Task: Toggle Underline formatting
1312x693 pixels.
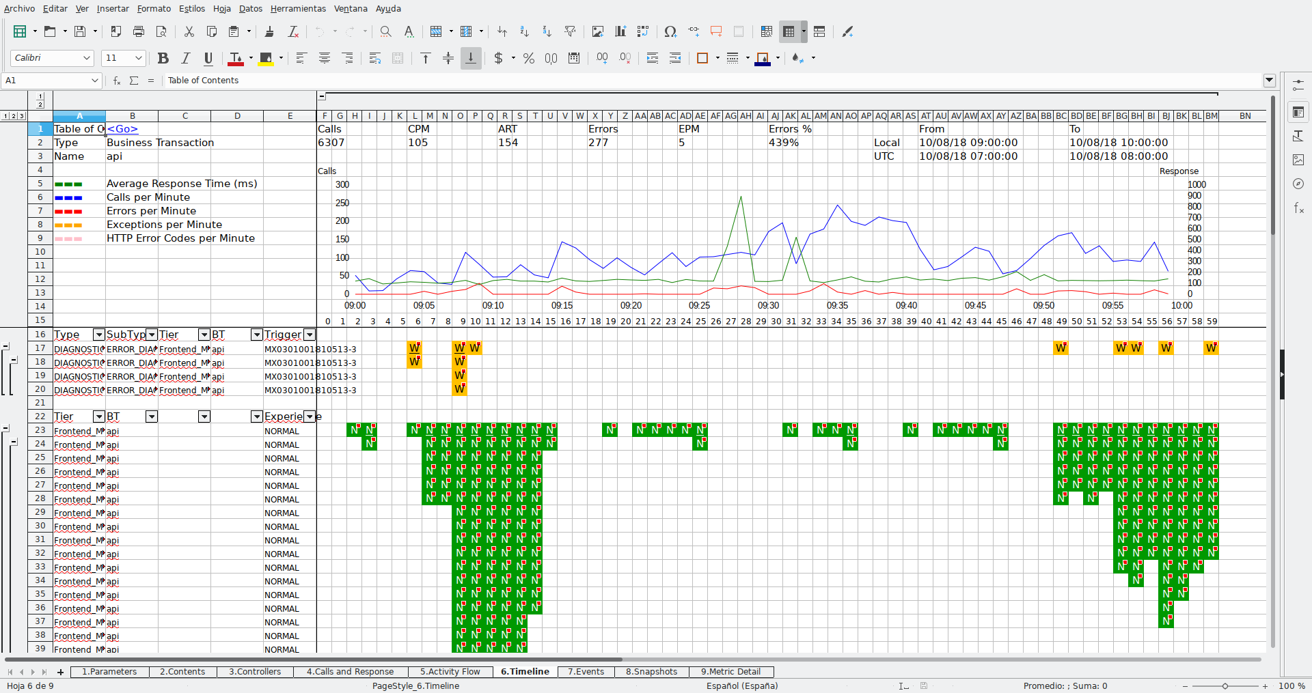Action: click(208, 58)
